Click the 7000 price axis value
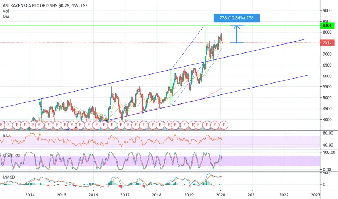 click(327, 54)
